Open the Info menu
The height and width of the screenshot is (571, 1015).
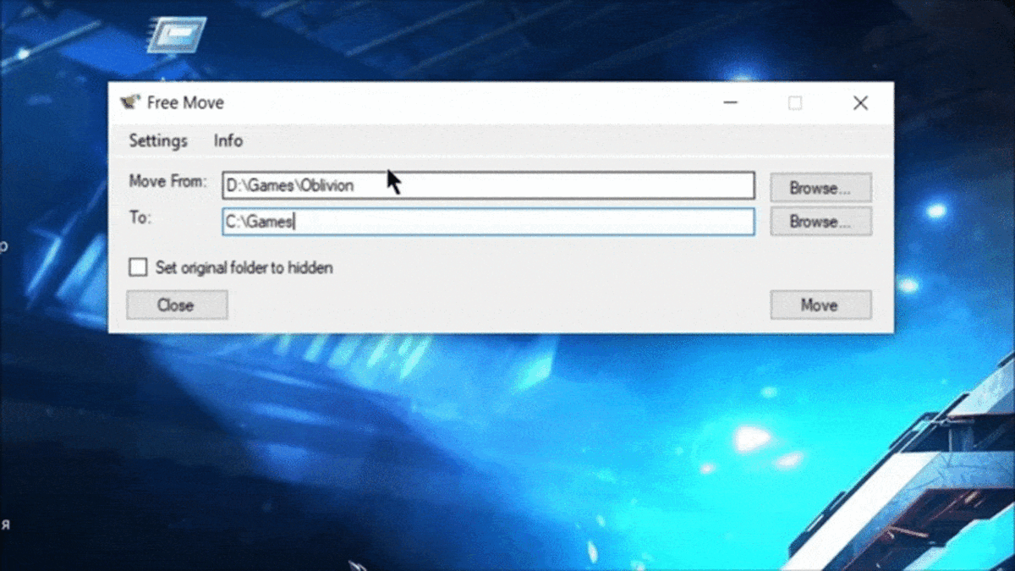coord(228,140)
